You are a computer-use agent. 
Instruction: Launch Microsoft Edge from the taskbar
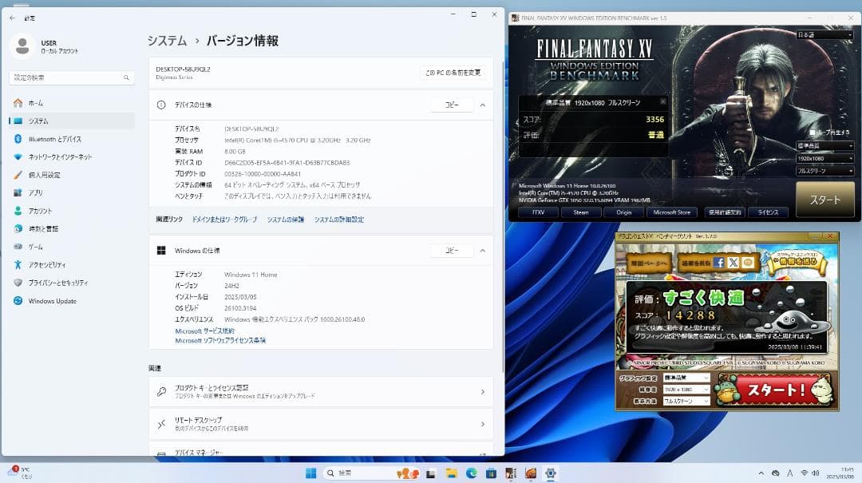472,473
